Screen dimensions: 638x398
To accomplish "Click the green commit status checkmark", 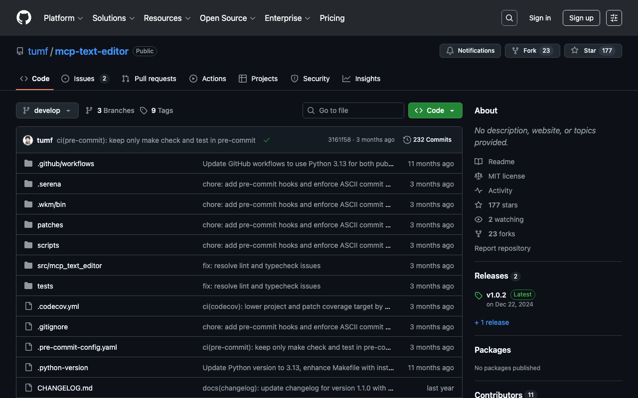I will coord(267,140).
